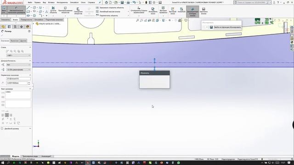Open the Файл menu

coord(30,2)
